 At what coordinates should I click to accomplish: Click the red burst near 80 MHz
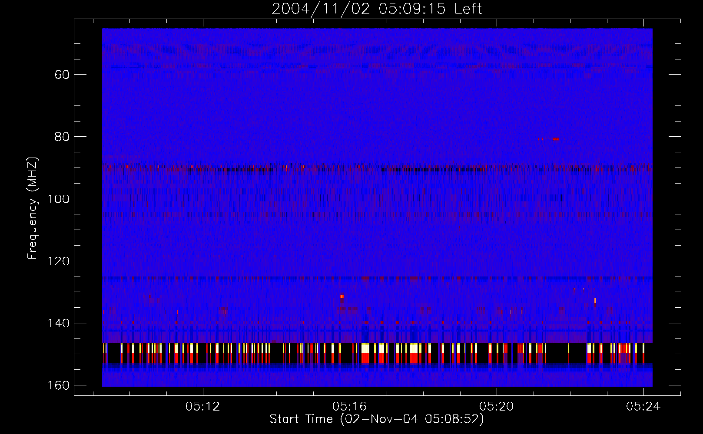[555, 139]
